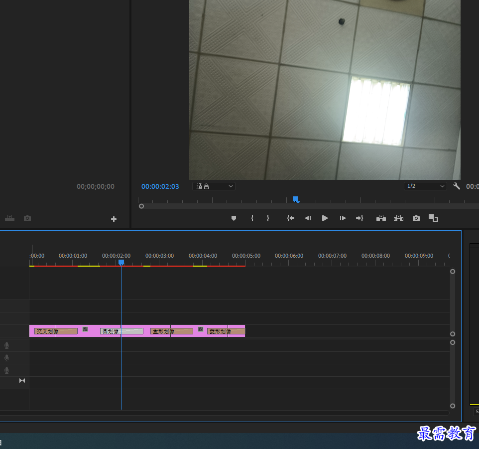Start playback with the Play button

coord(325,218)
